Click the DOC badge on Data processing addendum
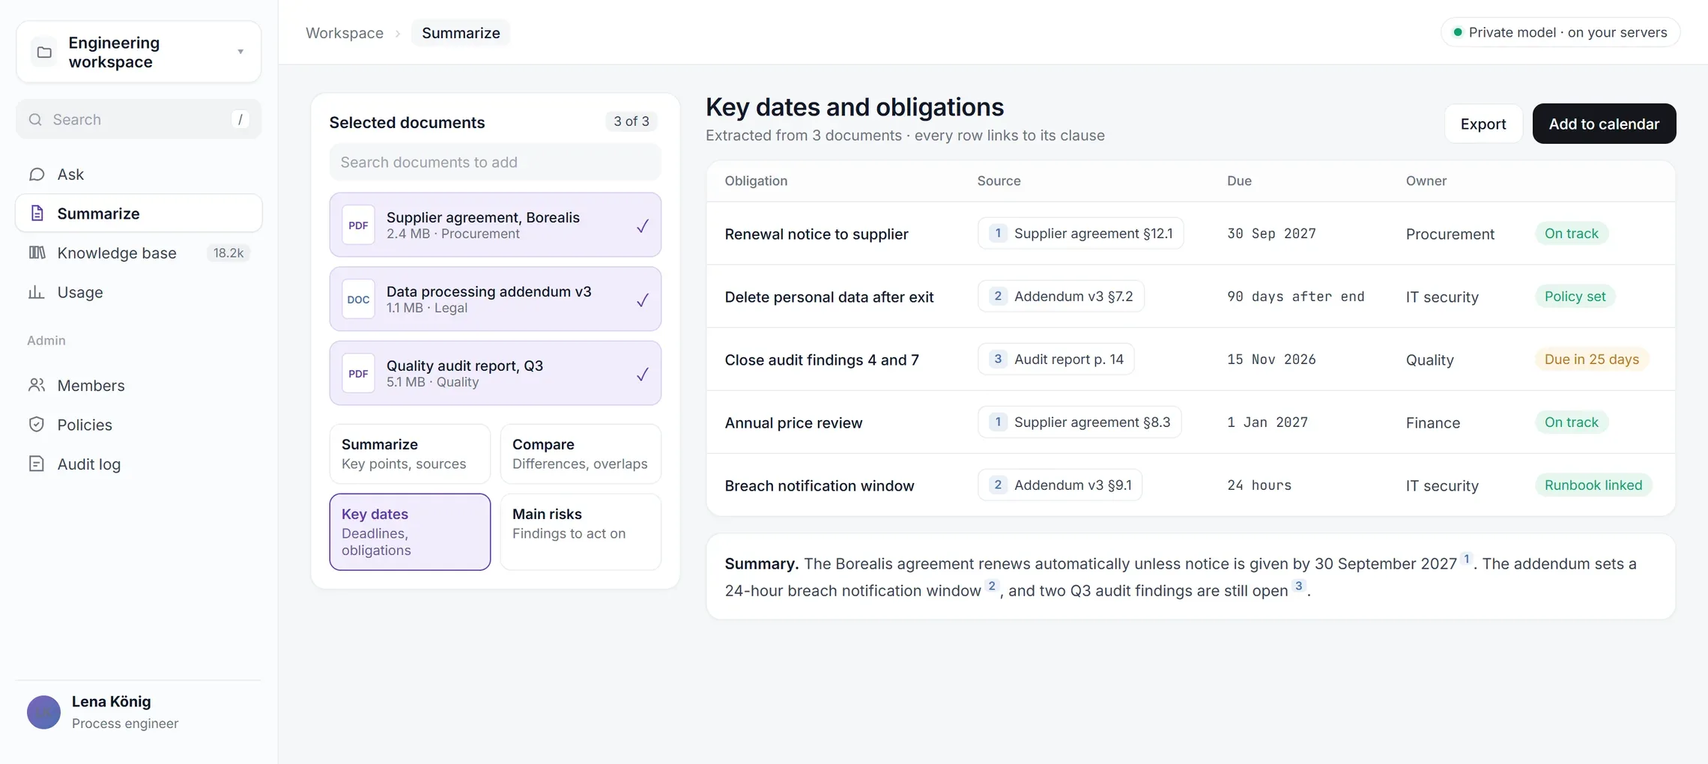The height and width of the screenshot is (764, 1708). click(x=358, y=300)
